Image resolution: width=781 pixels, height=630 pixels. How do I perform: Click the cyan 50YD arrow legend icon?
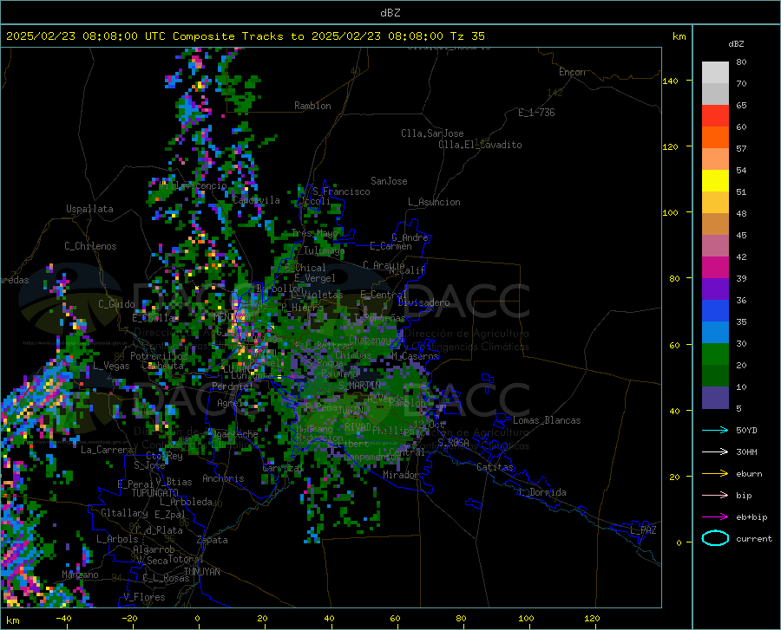[715, 430]
